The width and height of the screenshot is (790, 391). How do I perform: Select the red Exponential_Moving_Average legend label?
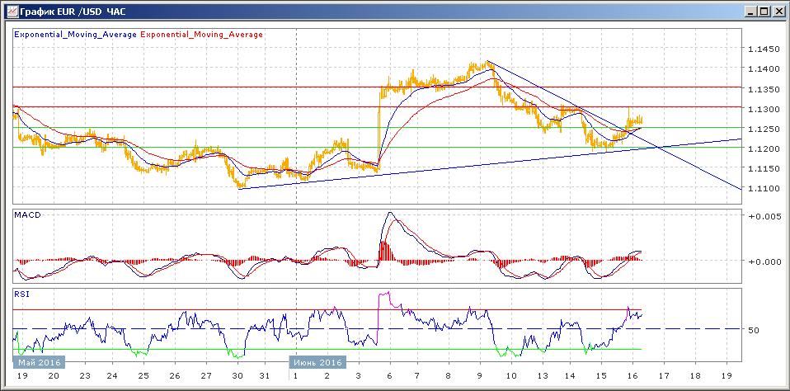pyautogui.click(x=202, y=35)
